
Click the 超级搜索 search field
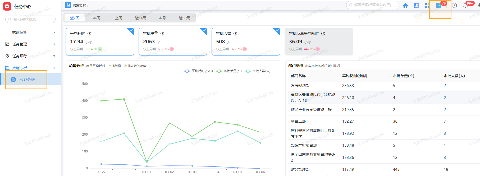coord(372,5)
